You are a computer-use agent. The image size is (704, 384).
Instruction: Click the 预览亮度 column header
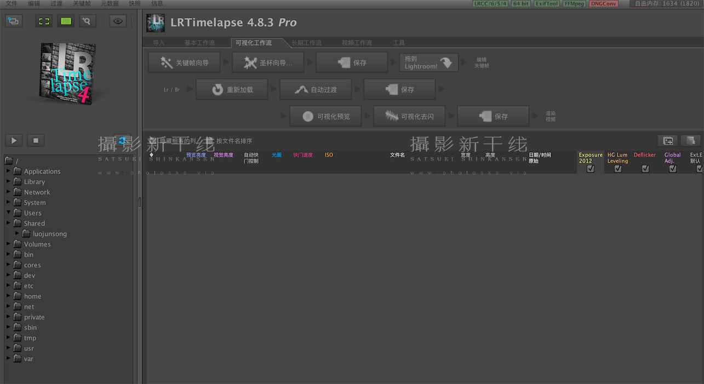tap(196, 155)
